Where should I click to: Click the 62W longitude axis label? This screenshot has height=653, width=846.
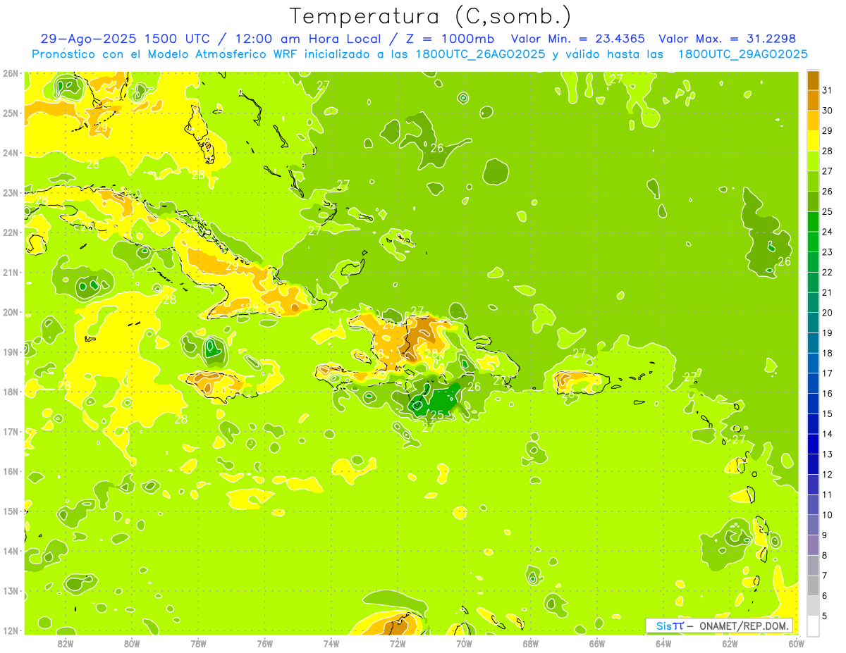coord(730,643)
